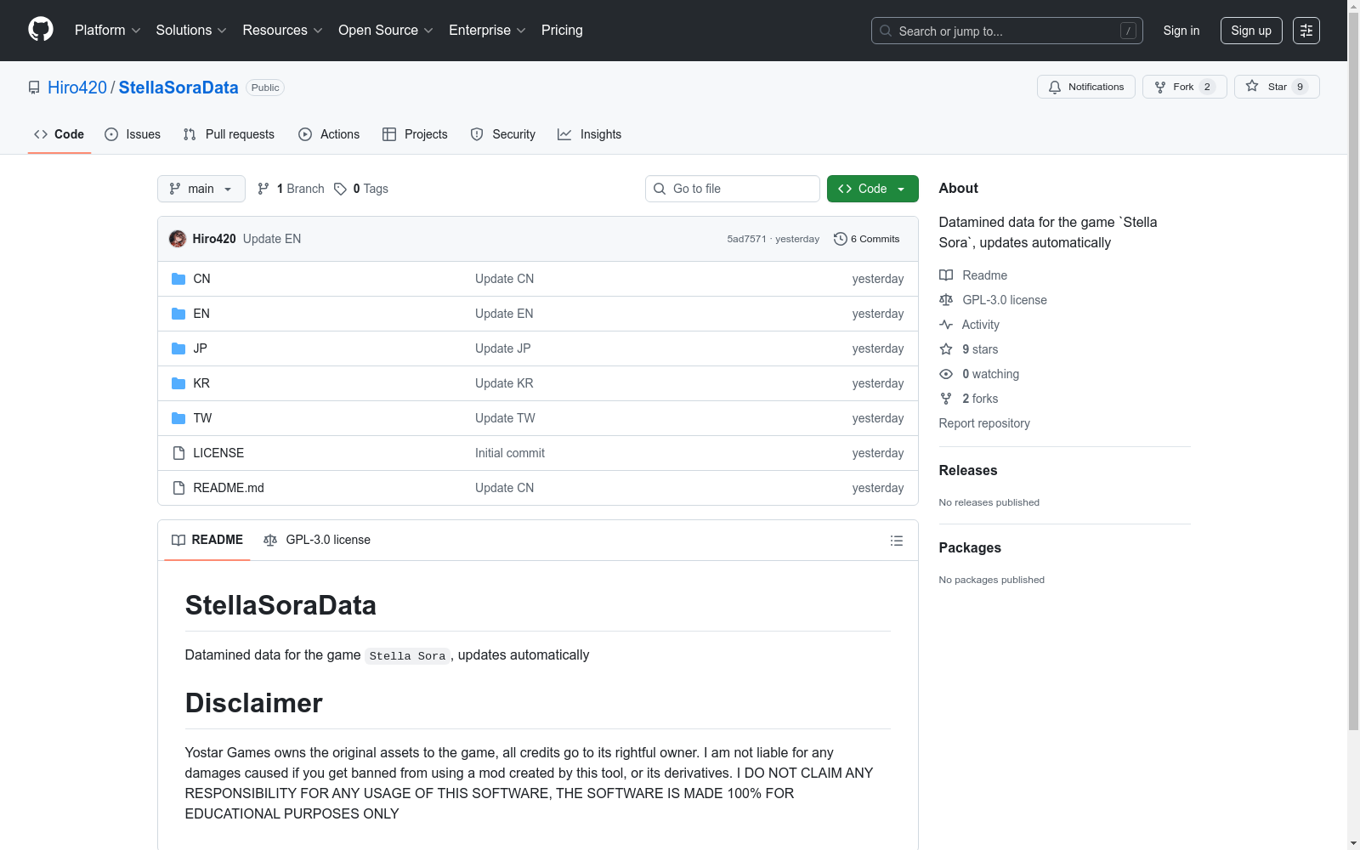Viewport: 1360px width, 850px height.
Task: Open the Releases section heading link
Action: (x=968, y=470)
